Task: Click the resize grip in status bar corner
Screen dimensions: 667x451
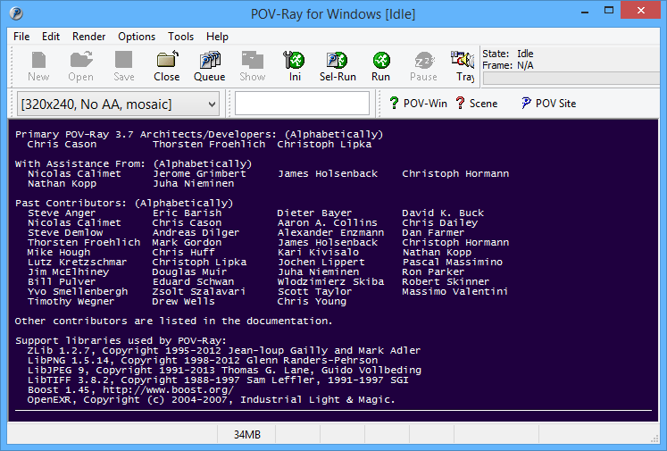Action: coord(654,438)
